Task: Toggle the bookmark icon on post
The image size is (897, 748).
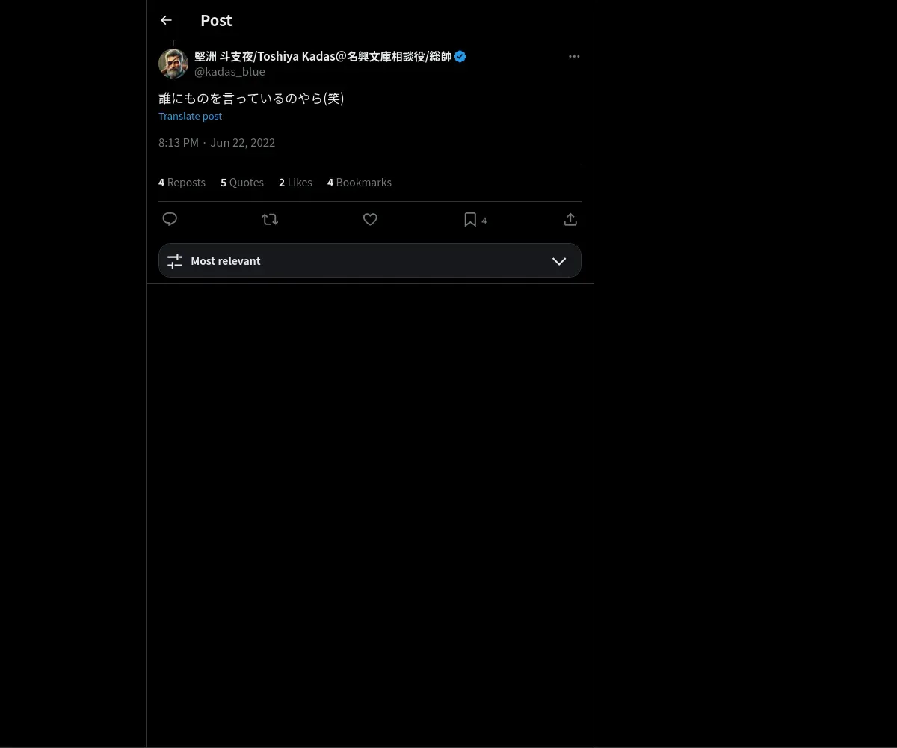Action: point(470,219)
